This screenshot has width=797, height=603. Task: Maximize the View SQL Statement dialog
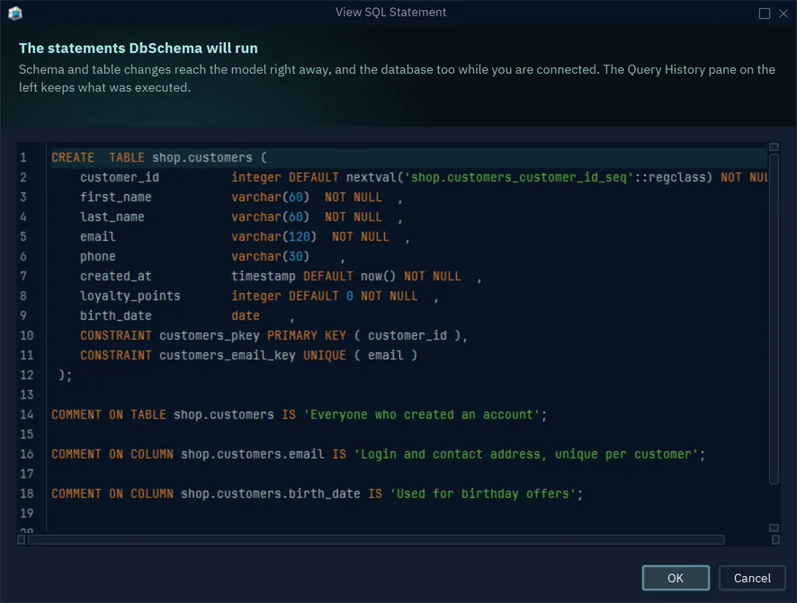pyautogui.click(x=765, y=13)
